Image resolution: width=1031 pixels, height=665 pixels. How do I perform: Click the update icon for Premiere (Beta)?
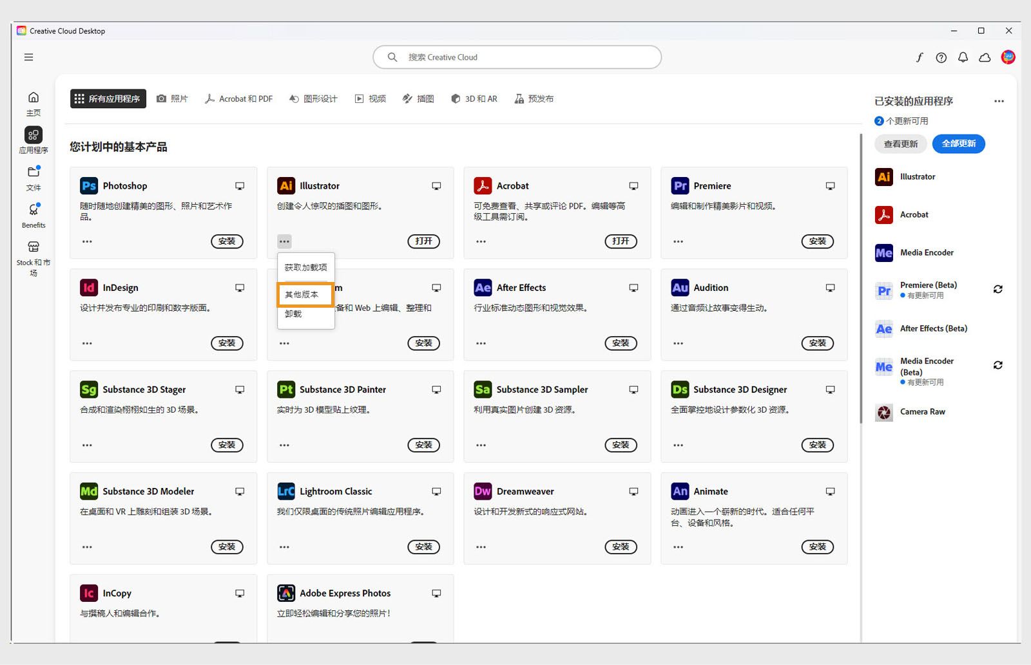tap(998, 289)
